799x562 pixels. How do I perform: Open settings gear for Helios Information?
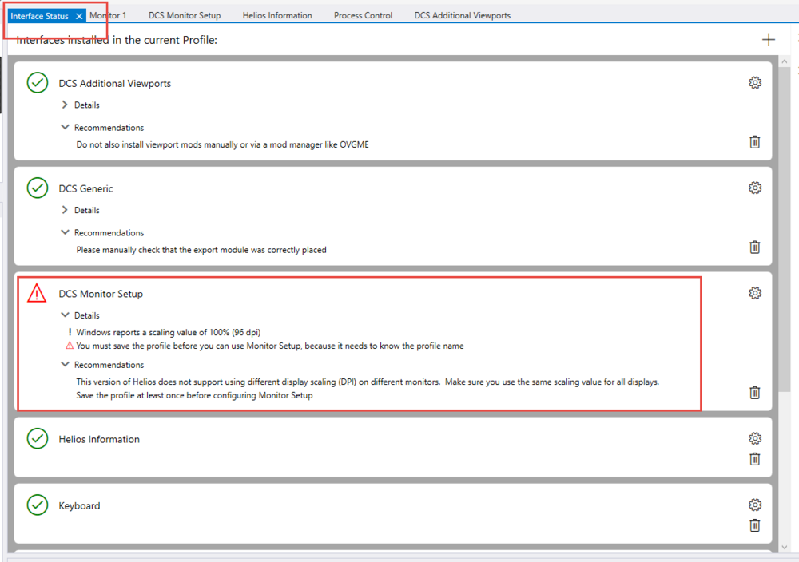tap(755, 438)
